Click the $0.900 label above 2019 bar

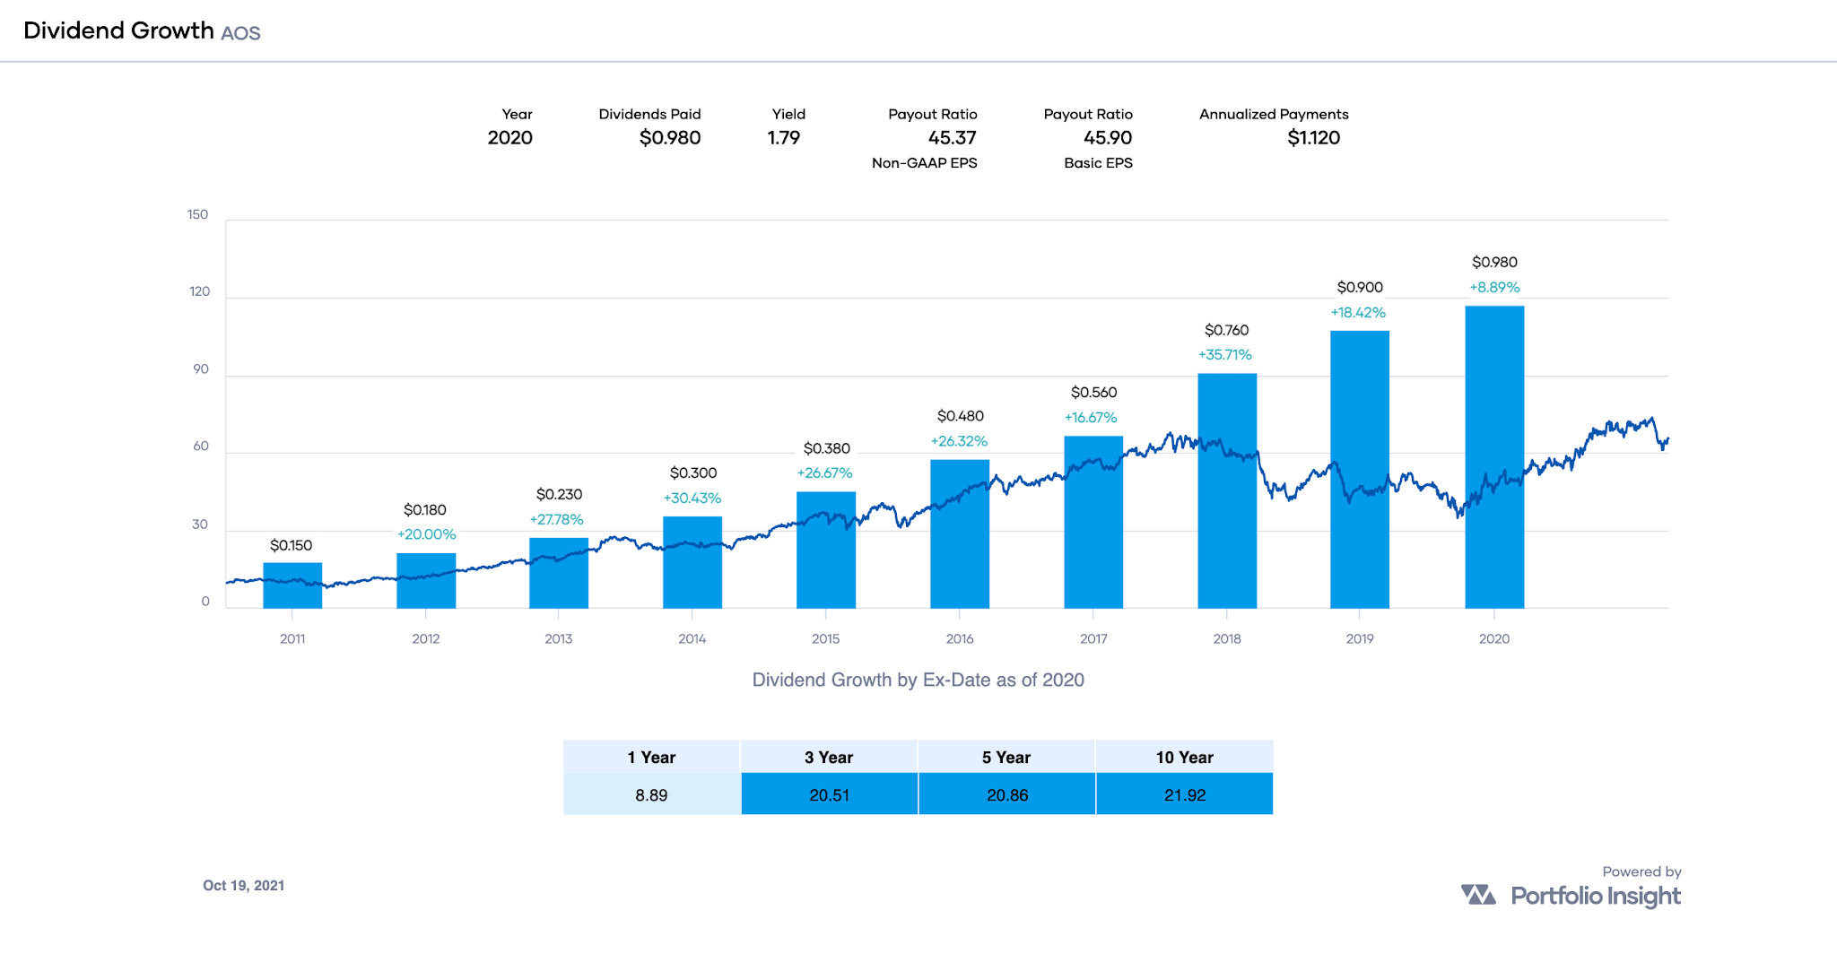(x=1360, y=287)
